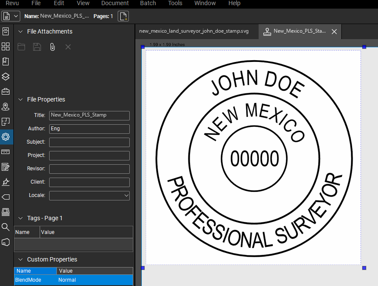Click the Client input field
This screenshot has height=286, width=378.
pos(90,182)
